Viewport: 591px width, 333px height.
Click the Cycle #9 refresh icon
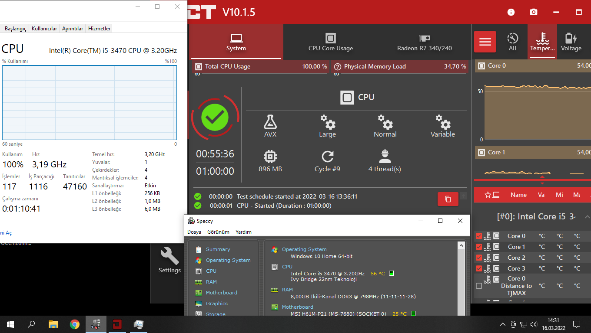328,157
